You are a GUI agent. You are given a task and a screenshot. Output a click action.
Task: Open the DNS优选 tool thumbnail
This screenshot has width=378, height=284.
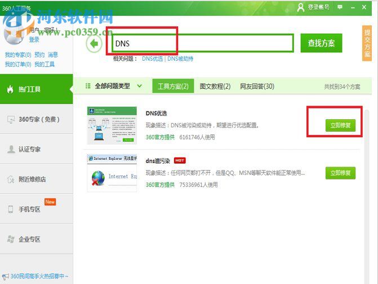[x=112, y=125]
